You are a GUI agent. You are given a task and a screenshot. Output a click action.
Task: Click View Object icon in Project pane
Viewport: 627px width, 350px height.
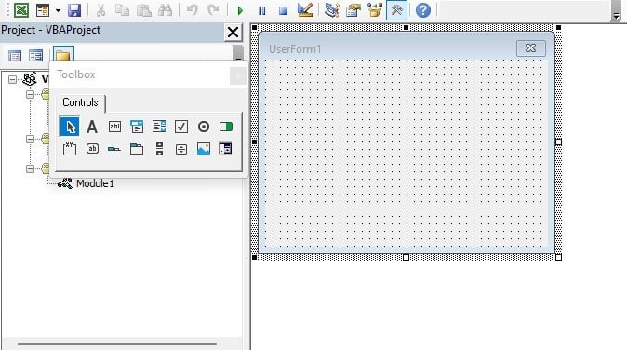[35, 56]
